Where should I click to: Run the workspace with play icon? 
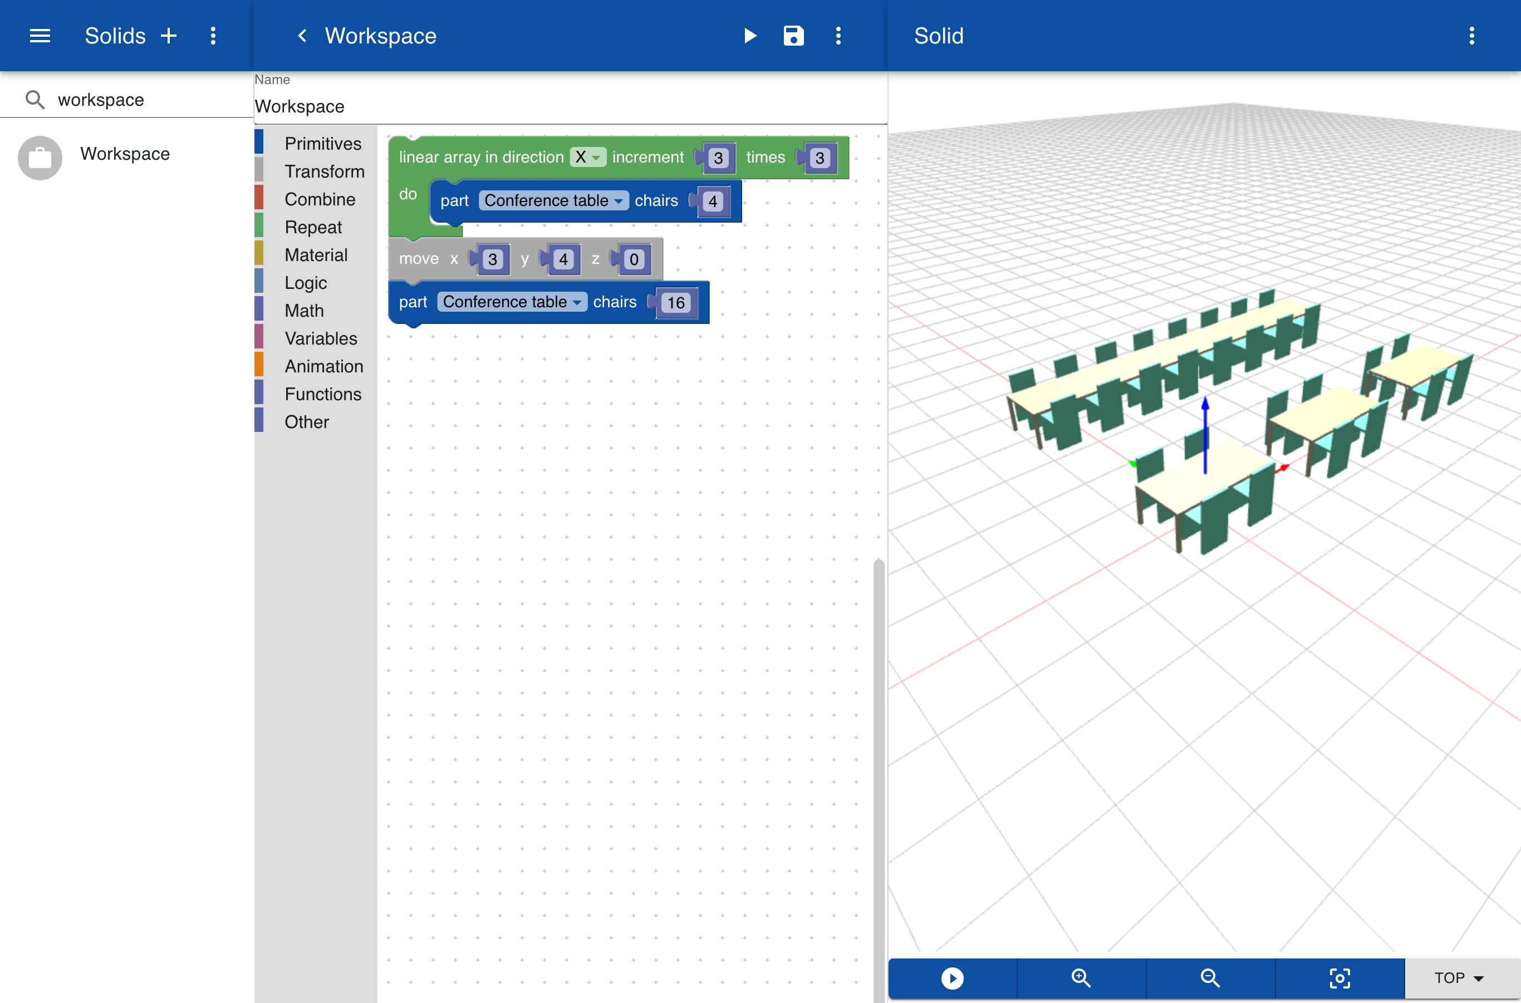(x=750, y=36)
